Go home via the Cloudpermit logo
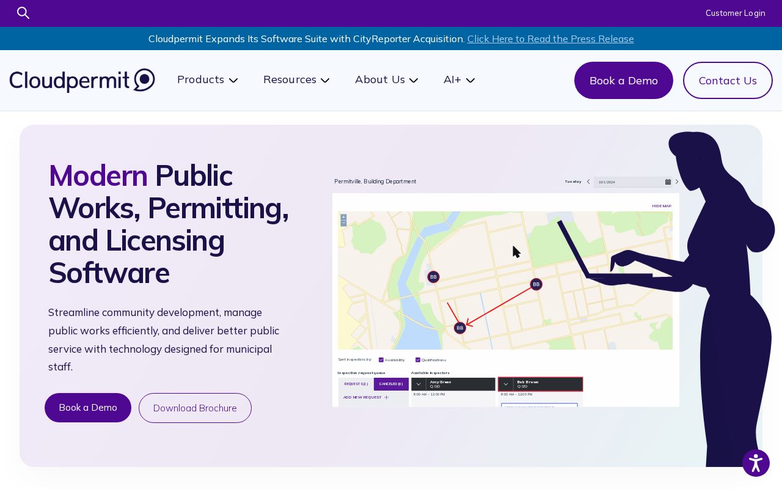782x489 pixels. [82, 81]
